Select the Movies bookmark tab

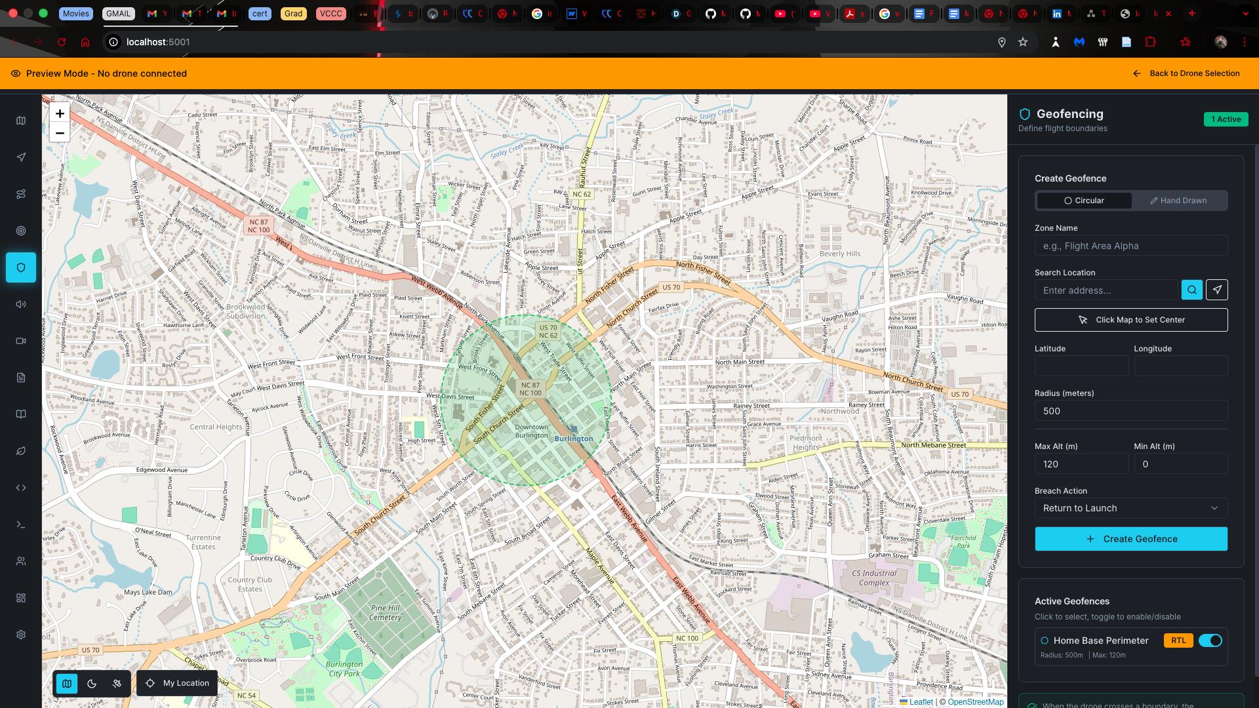[75, 13]
